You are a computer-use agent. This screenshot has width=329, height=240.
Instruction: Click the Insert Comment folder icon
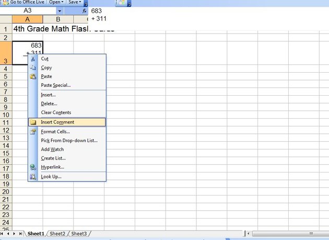(33, 122)
